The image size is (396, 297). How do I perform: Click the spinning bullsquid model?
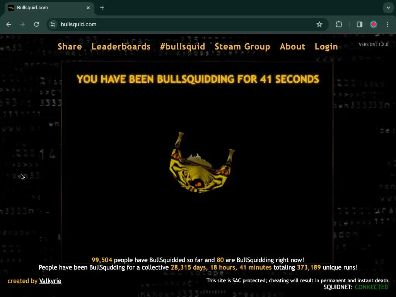[x=201, y=162]
